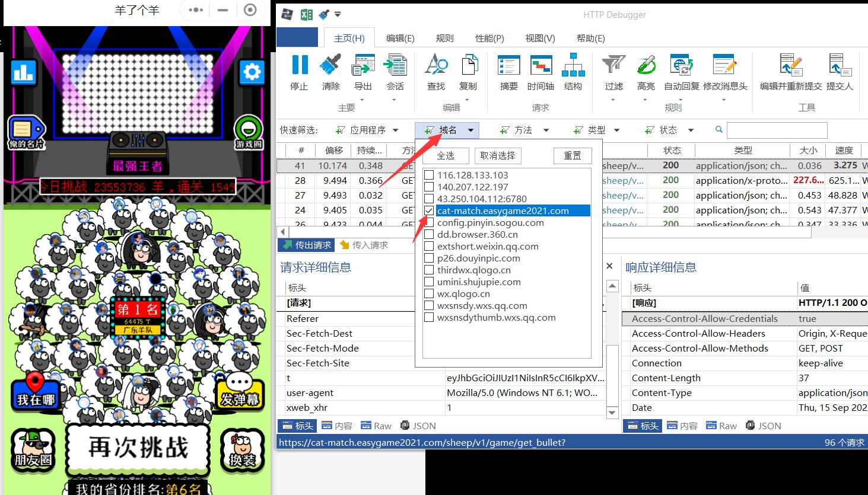Check the config.pinyin.sogou.com checkbox
868x495 pixels.
430,222
